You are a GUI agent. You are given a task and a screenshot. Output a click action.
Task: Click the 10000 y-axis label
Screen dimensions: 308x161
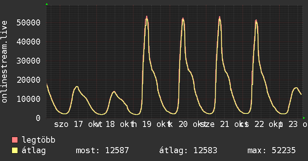(x=28, y=99)
